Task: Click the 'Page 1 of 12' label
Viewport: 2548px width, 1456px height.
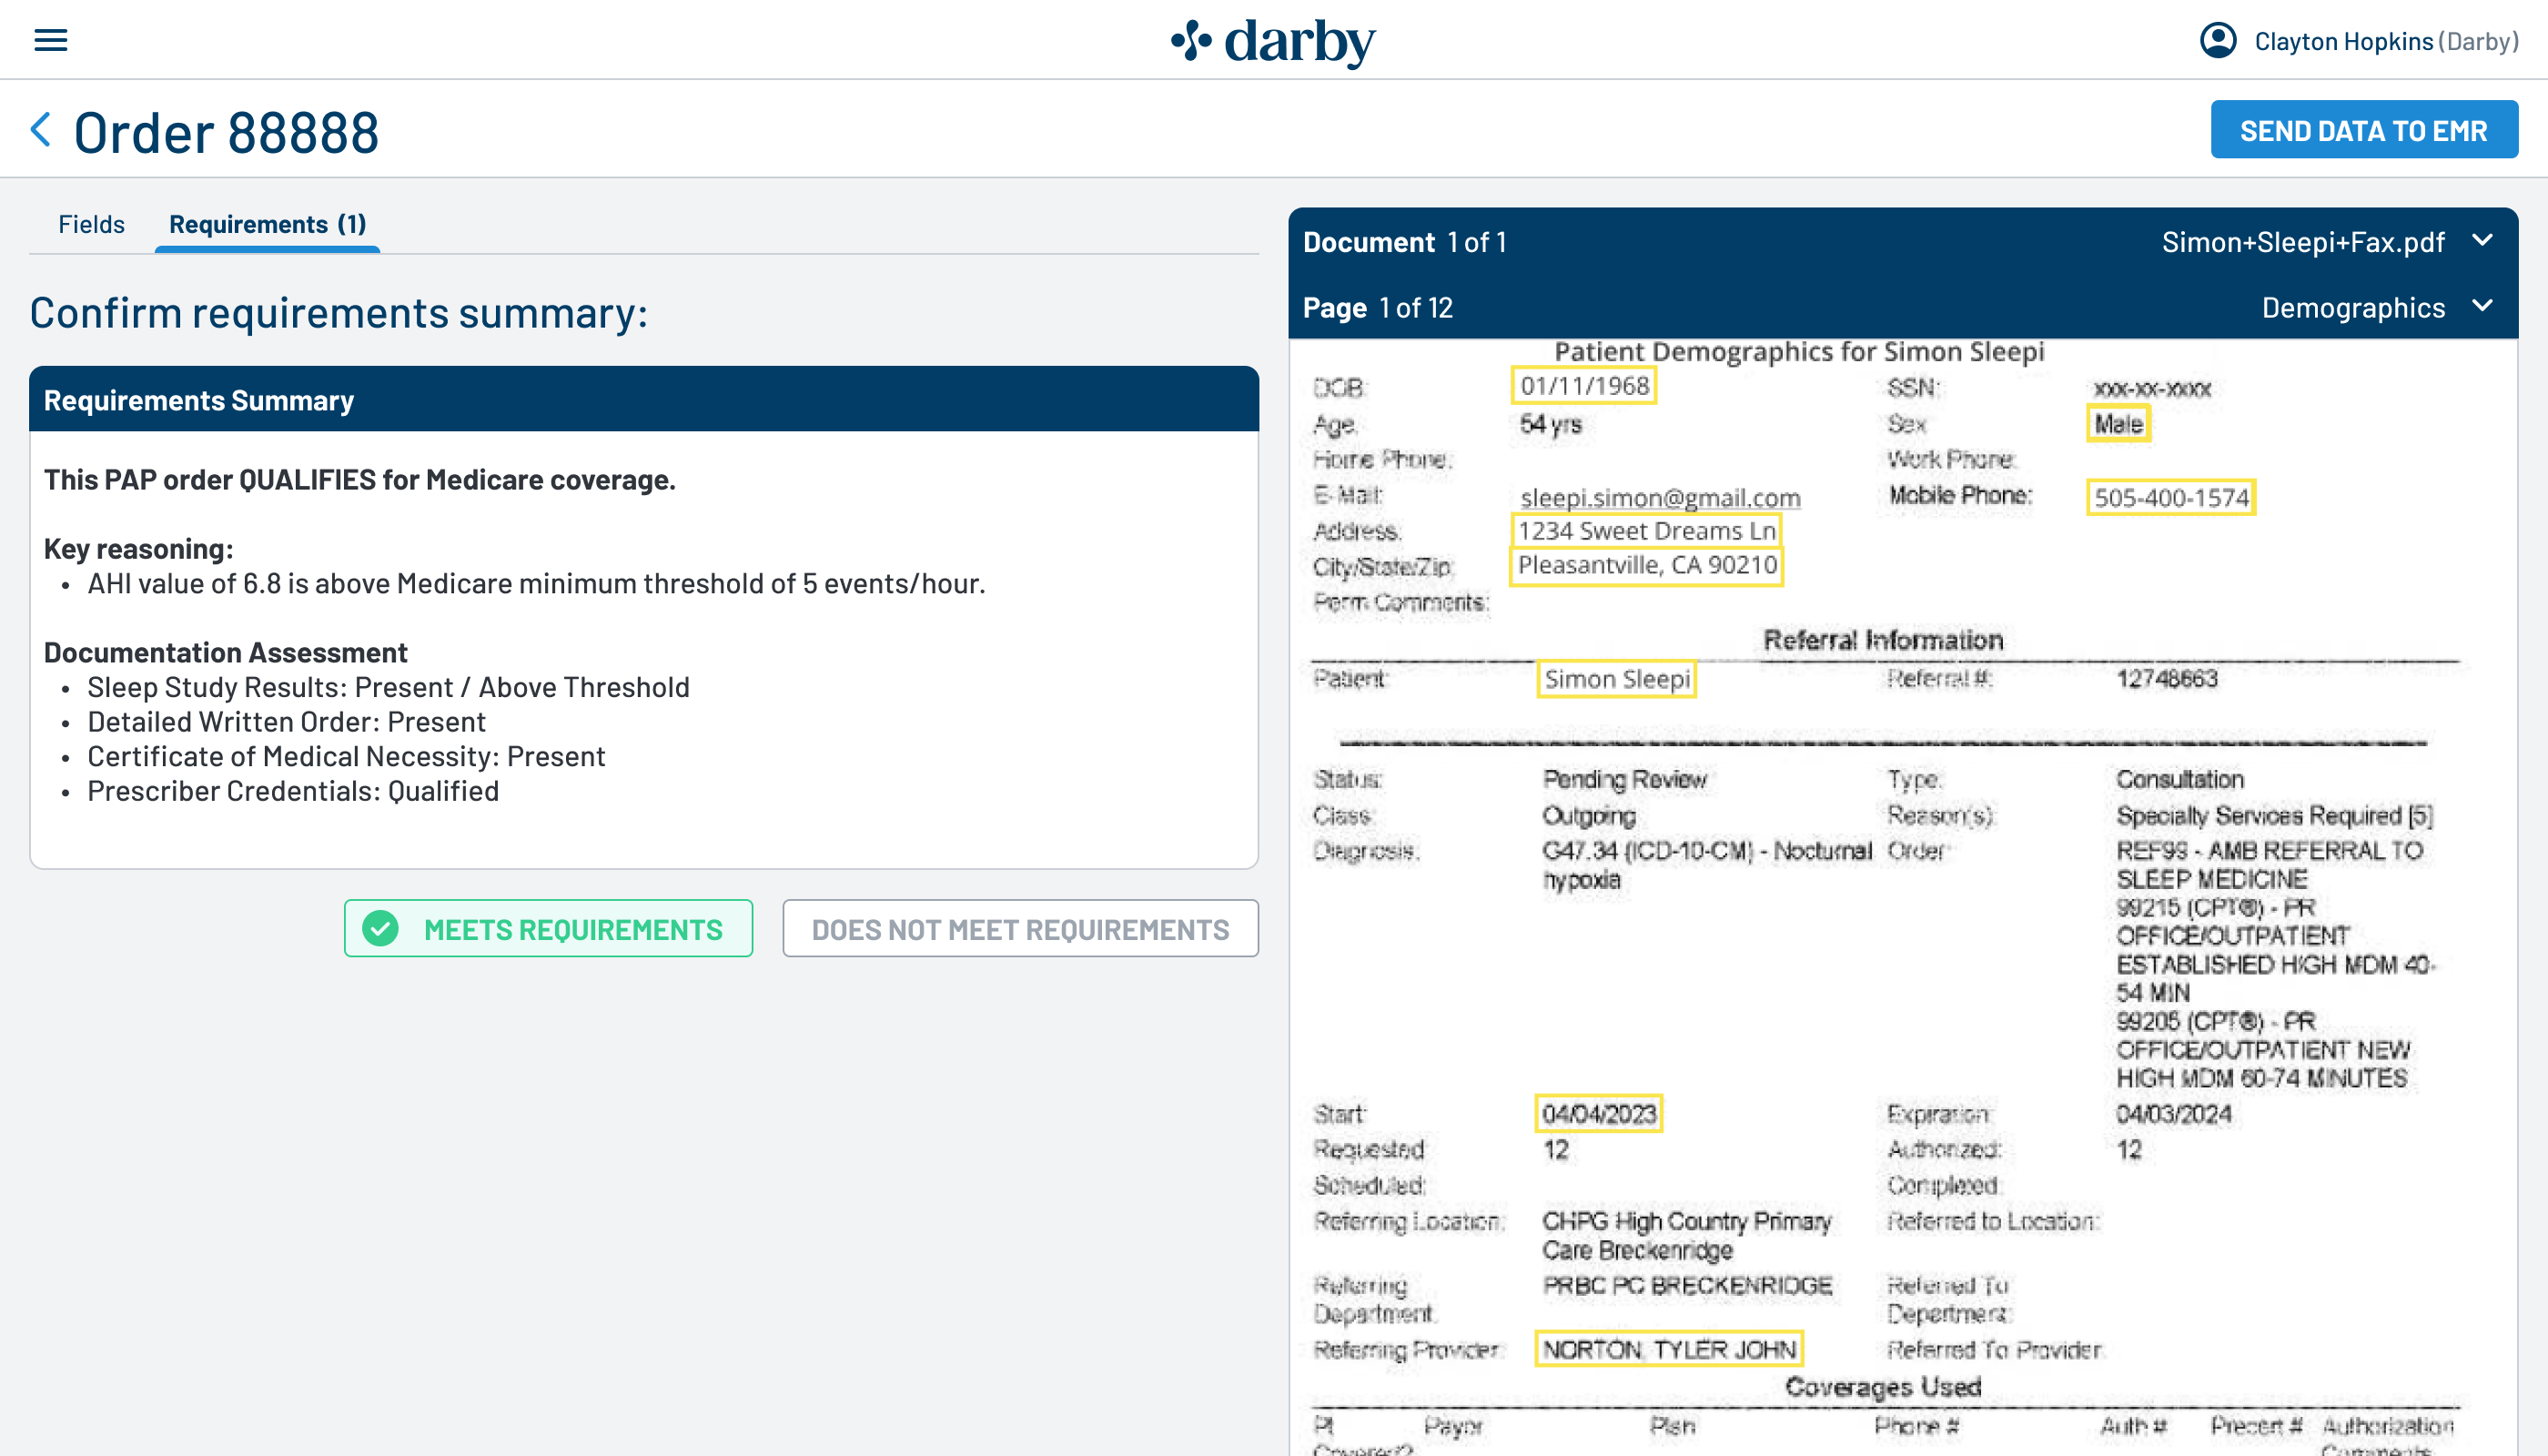Action: pos(1378,308)
